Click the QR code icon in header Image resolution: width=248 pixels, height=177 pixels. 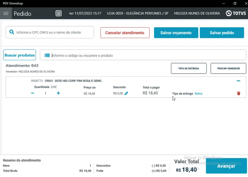[59, 13]
